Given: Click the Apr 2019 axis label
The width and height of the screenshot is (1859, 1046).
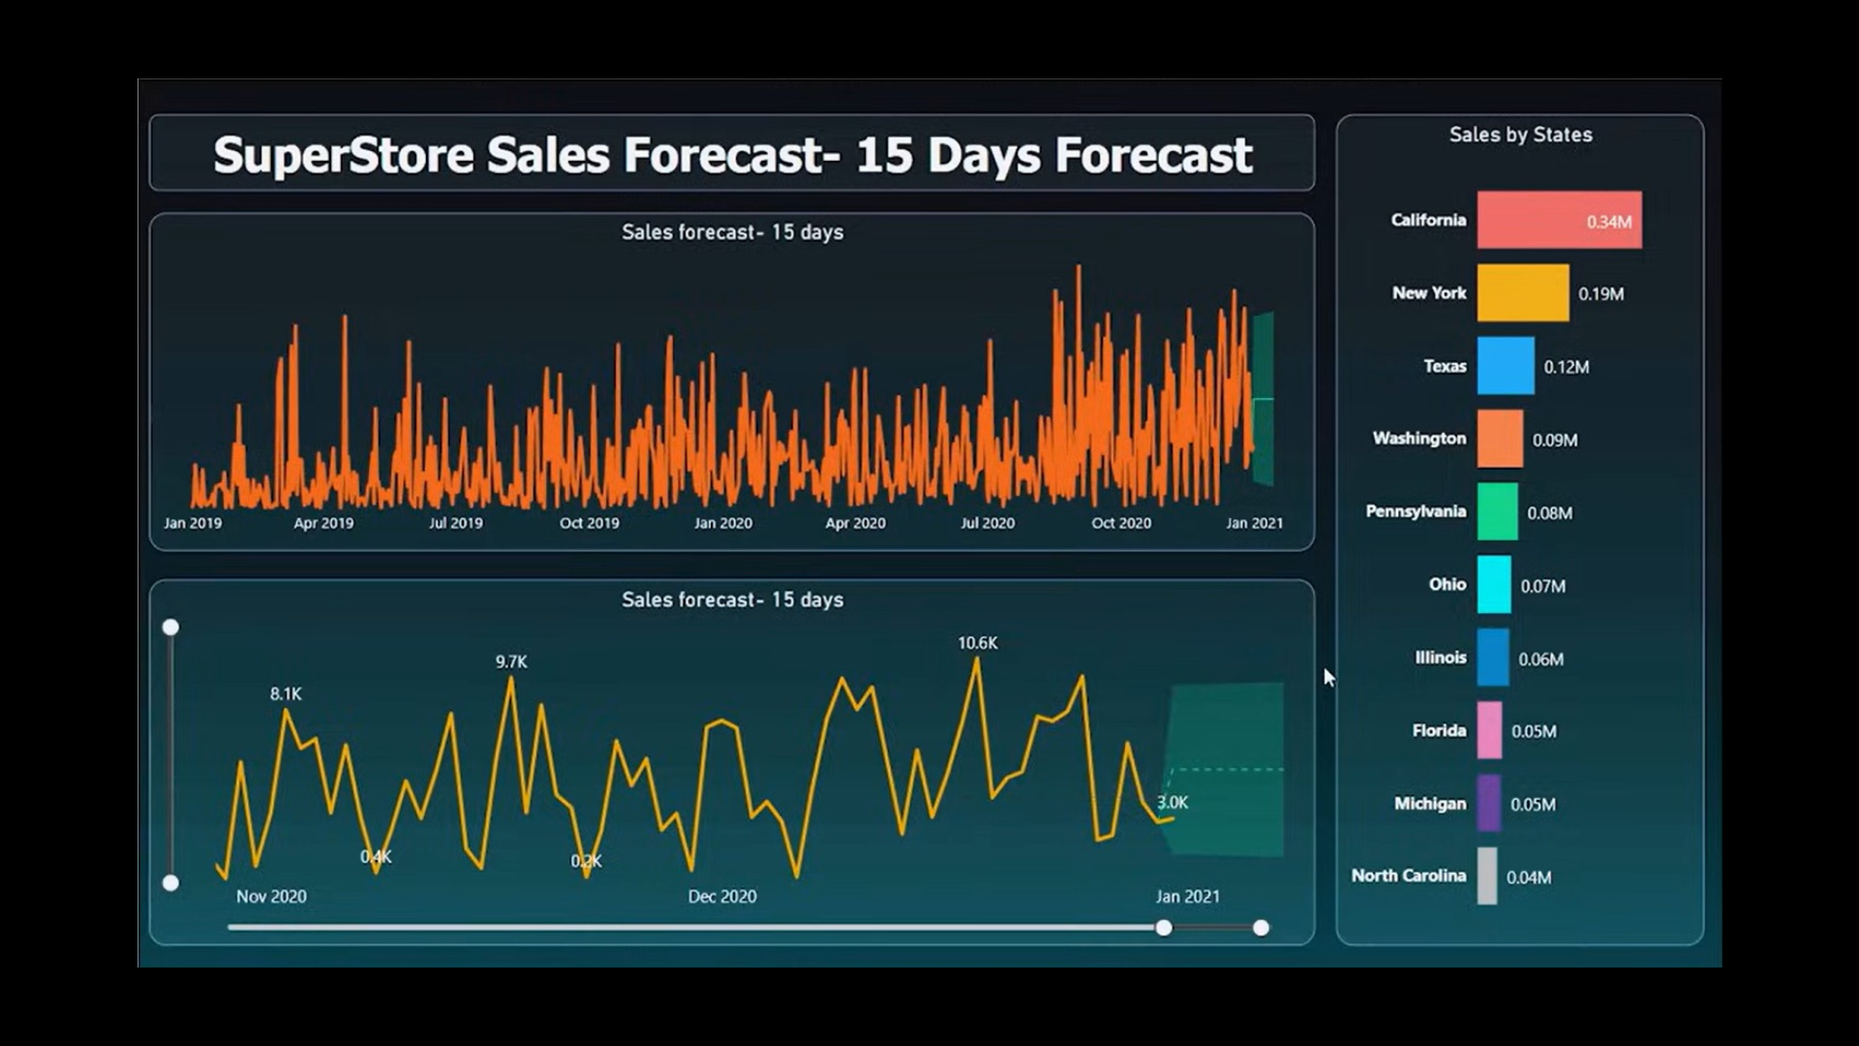Looking at the screenshot, I should (323, 523).
